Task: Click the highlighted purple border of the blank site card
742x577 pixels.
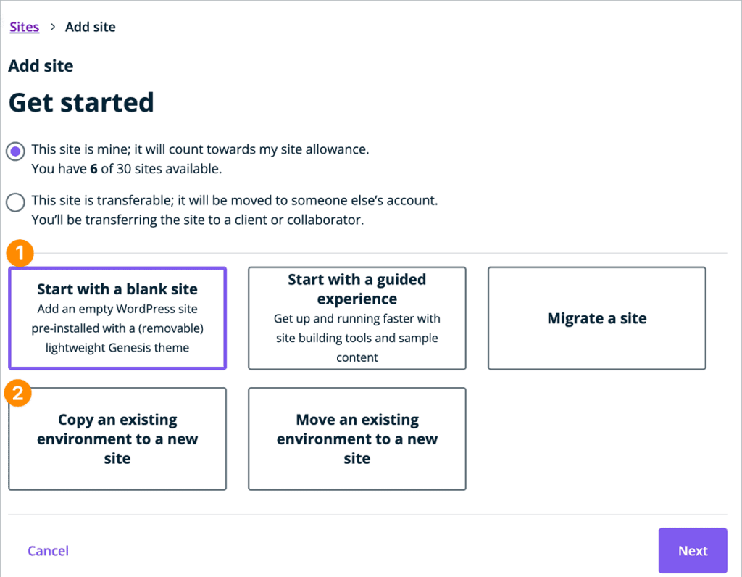Action: tap(117, 267)
